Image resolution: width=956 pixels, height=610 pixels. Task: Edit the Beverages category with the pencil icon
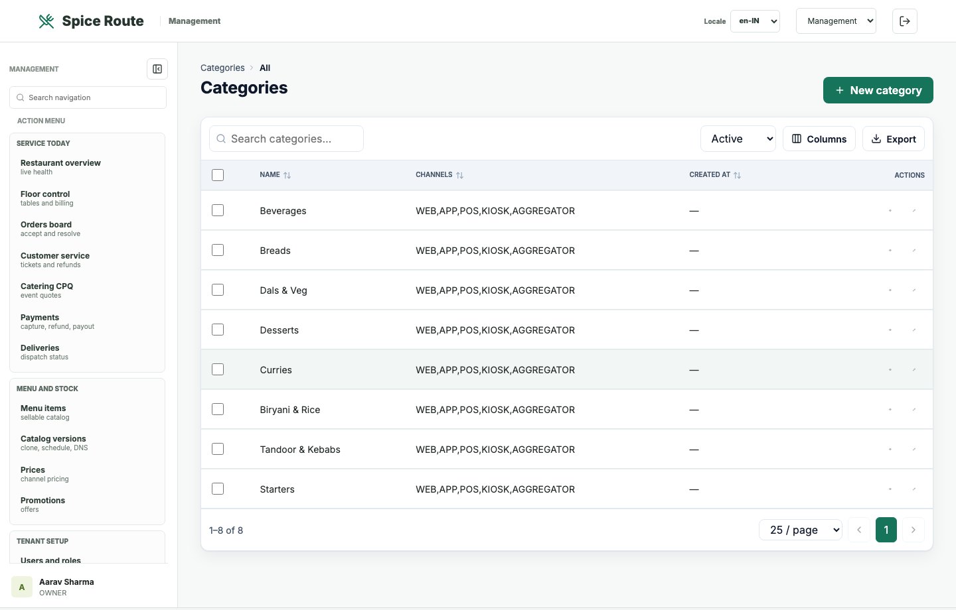[x=914, y=211]
